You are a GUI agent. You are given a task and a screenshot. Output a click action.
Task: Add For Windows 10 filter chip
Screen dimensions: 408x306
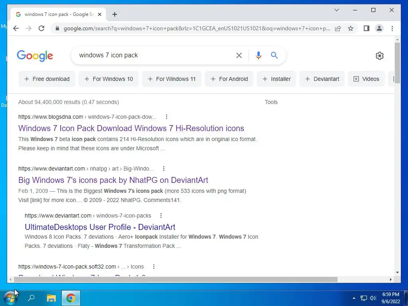click(x=108, y=79)
